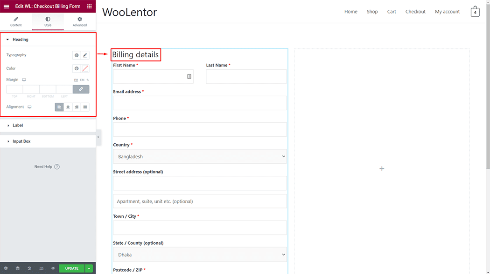Set heading alignment to justified

85,107
